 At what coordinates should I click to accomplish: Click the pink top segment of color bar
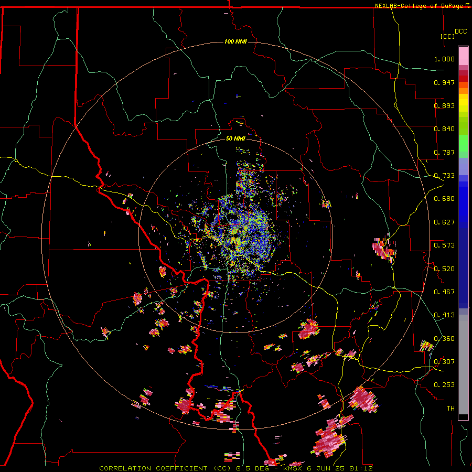coord(463,56)
